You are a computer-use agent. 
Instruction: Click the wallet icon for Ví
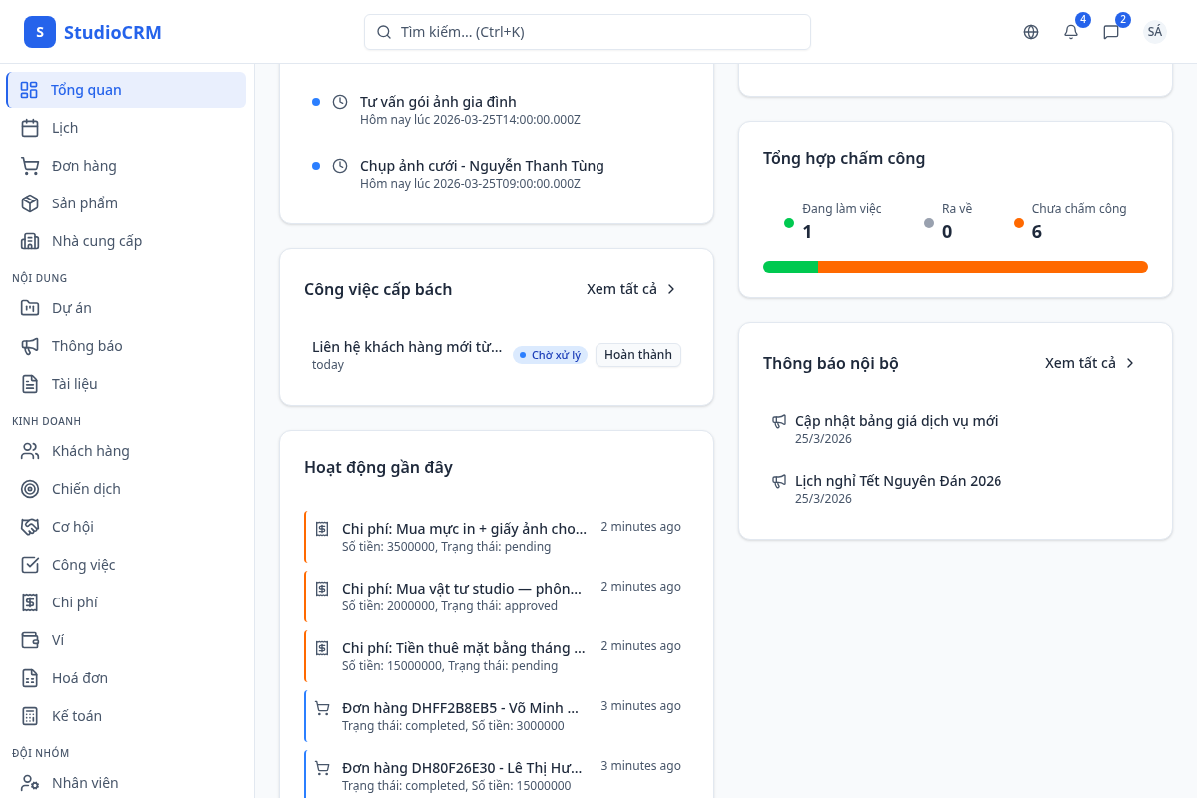tap(30, 640)
